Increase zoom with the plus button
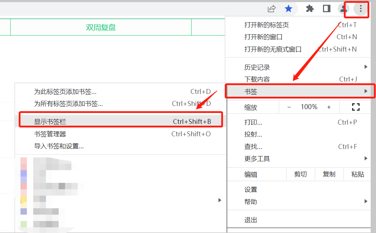Viewport: 376px width, 233px height. click(x=329, y=107)
